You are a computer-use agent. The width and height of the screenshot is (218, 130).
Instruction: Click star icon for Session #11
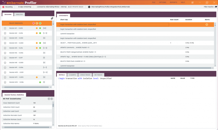(x=5, y=77)
